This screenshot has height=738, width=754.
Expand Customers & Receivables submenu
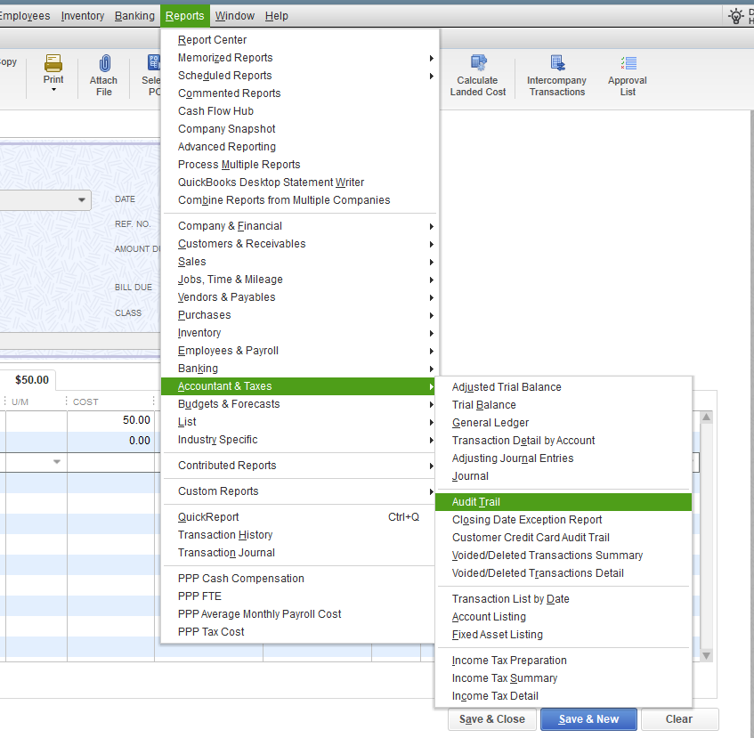click(x=432, y=244)
